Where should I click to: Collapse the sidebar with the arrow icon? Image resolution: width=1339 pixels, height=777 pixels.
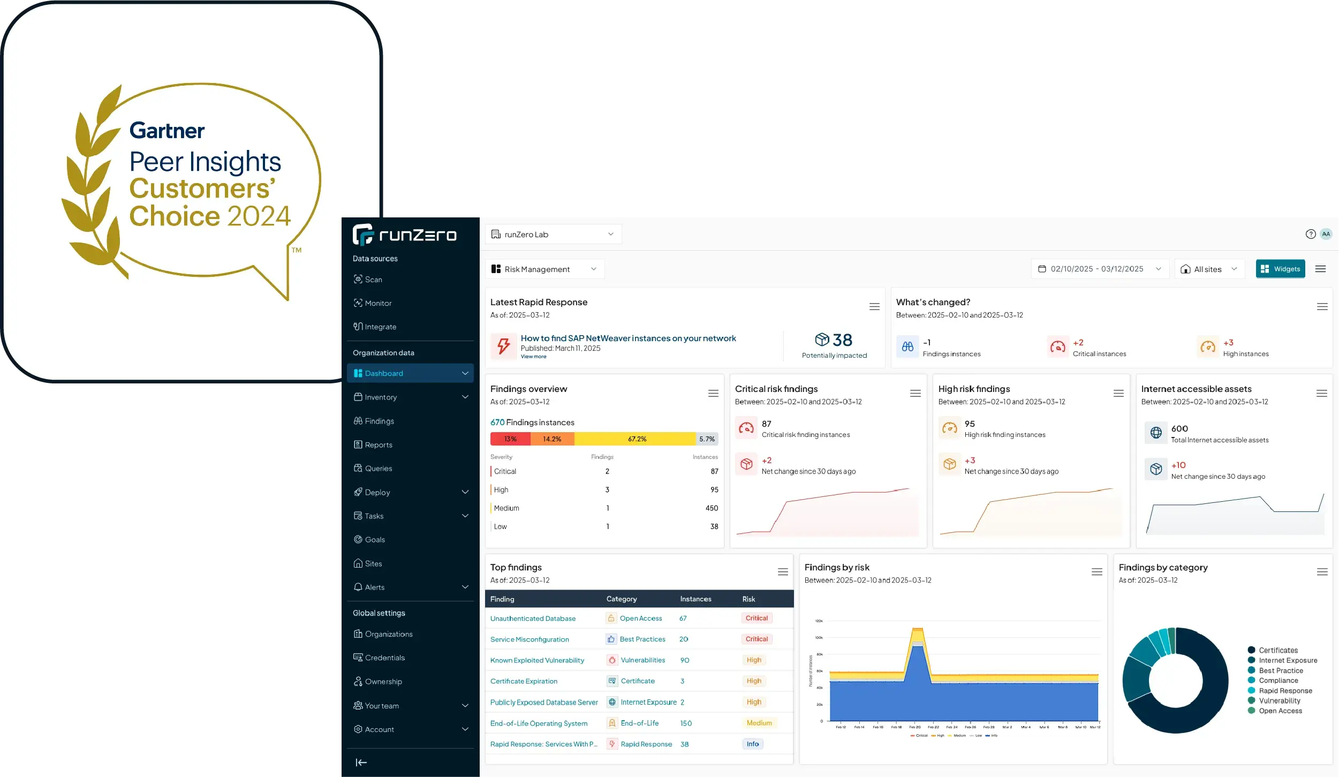point(361,762)
